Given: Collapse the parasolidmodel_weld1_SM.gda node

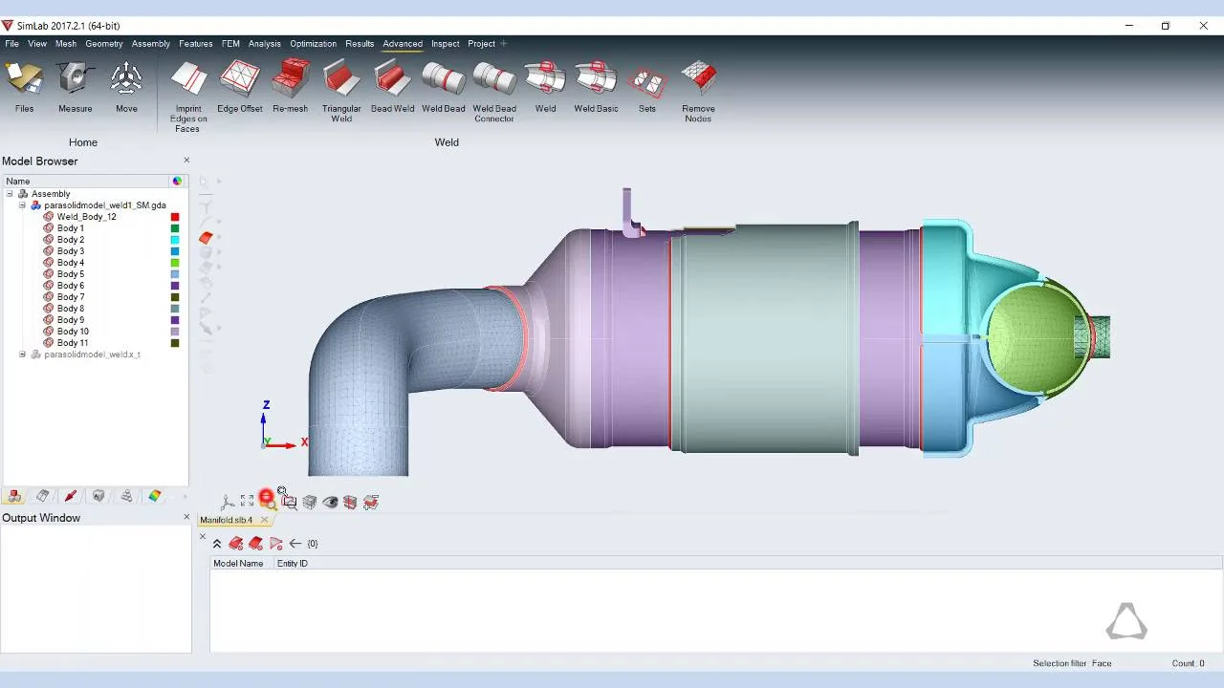Looking at the screenshot, I should tap(22, 205).
